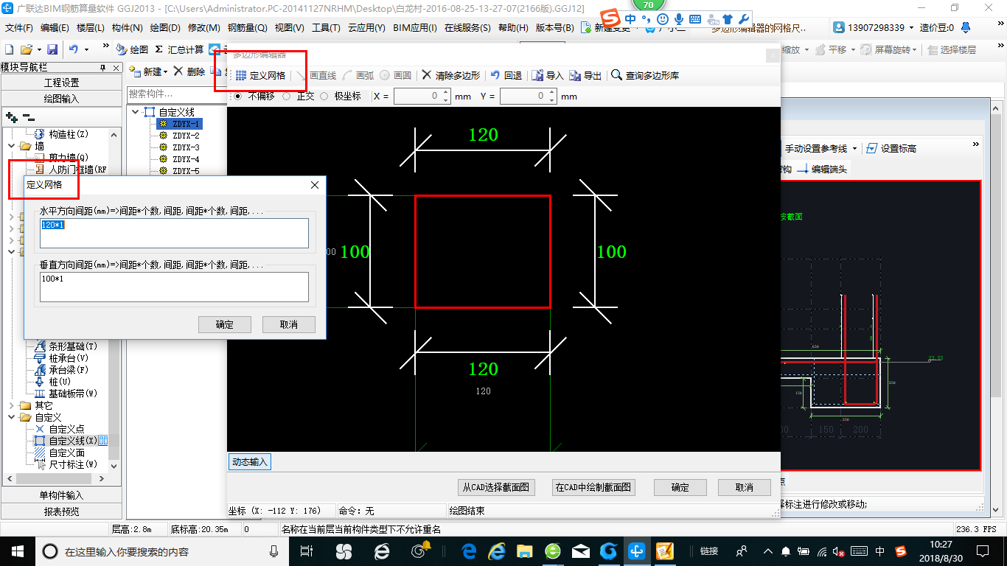
Task: Click the Sogou input voice microphone icon
Action: (678, 19)
